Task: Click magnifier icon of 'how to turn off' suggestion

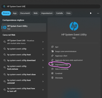Action: [5, 90]
